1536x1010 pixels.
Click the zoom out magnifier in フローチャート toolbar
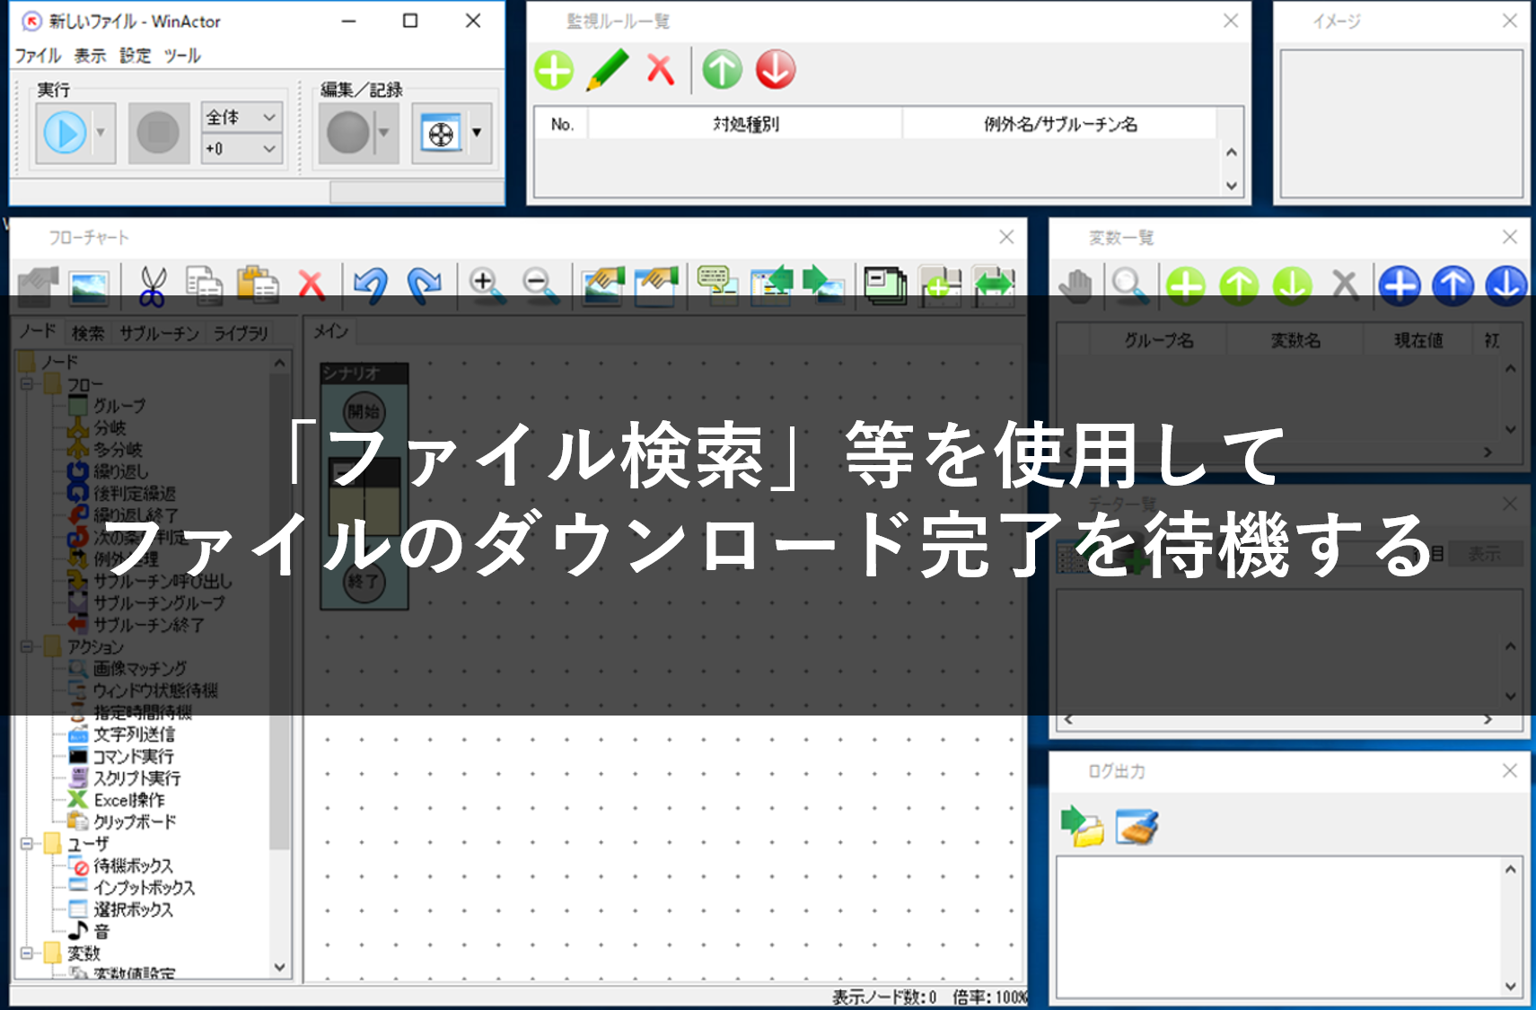(x=540, y=285)
